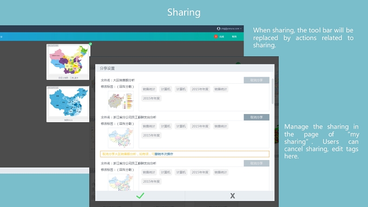Click the 文件名：大区销售额分析 label
Screen dimensions: 368x207
pos(118,80)
